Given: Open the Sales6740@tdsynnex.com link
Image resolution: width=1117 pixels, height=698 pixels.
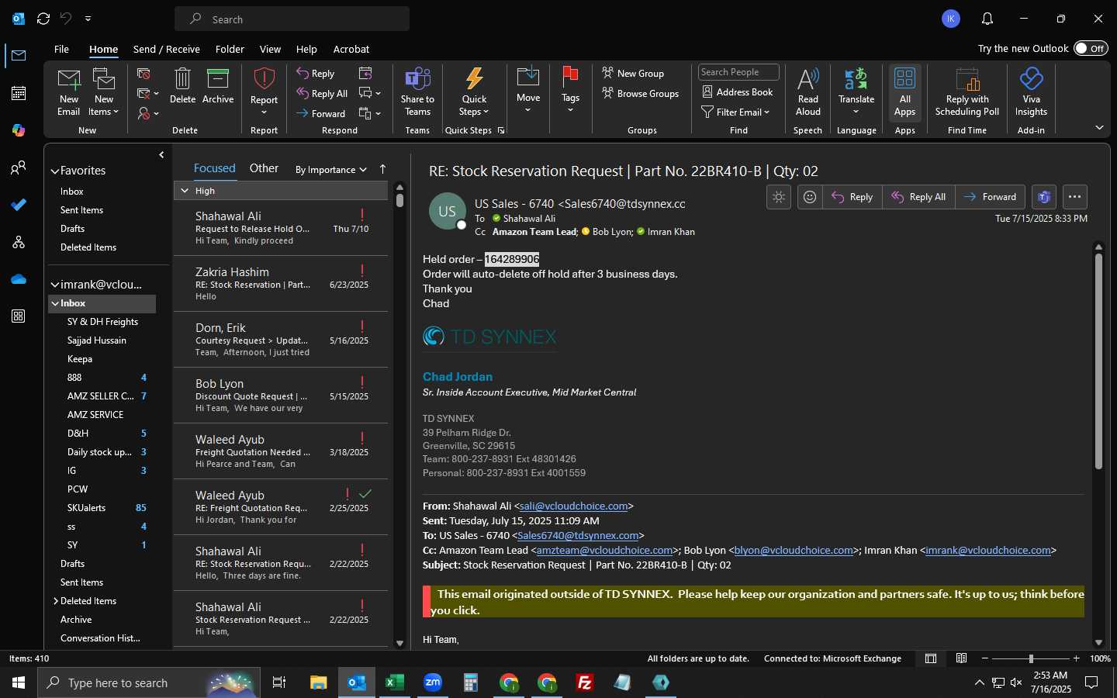Looking at the screenshot, I should coord(578,535).
